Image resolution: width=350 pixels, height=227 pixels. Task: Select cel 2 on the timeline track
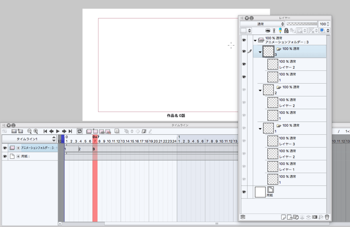click(x=79, y=149)
